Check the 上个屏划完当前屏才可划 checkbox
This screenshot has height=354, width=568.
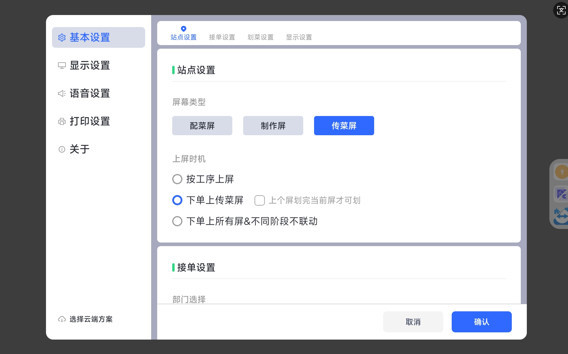coord(259,200)
